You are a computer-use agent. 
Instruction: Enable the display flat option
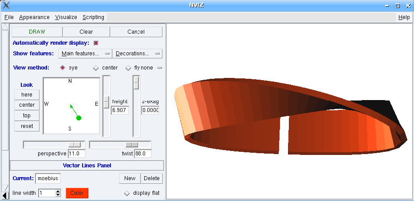127,193
